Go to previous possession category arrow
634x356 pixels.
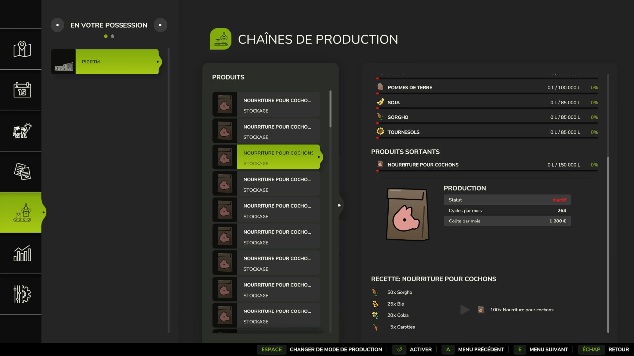[x=57, y=25]
